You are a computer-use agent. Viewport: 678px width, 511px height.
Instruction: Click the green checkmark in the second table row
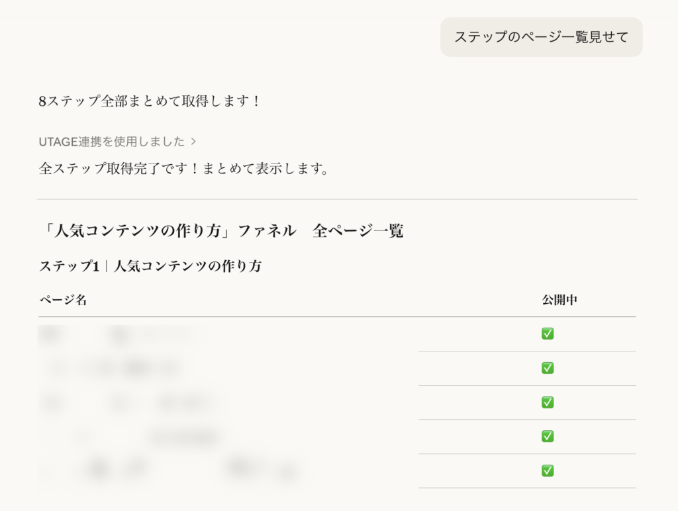tap(548, 368)
